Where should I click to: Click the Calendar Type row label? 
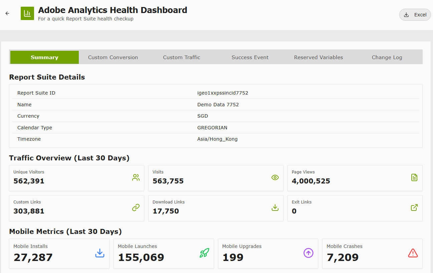click(x=35, y=128)
